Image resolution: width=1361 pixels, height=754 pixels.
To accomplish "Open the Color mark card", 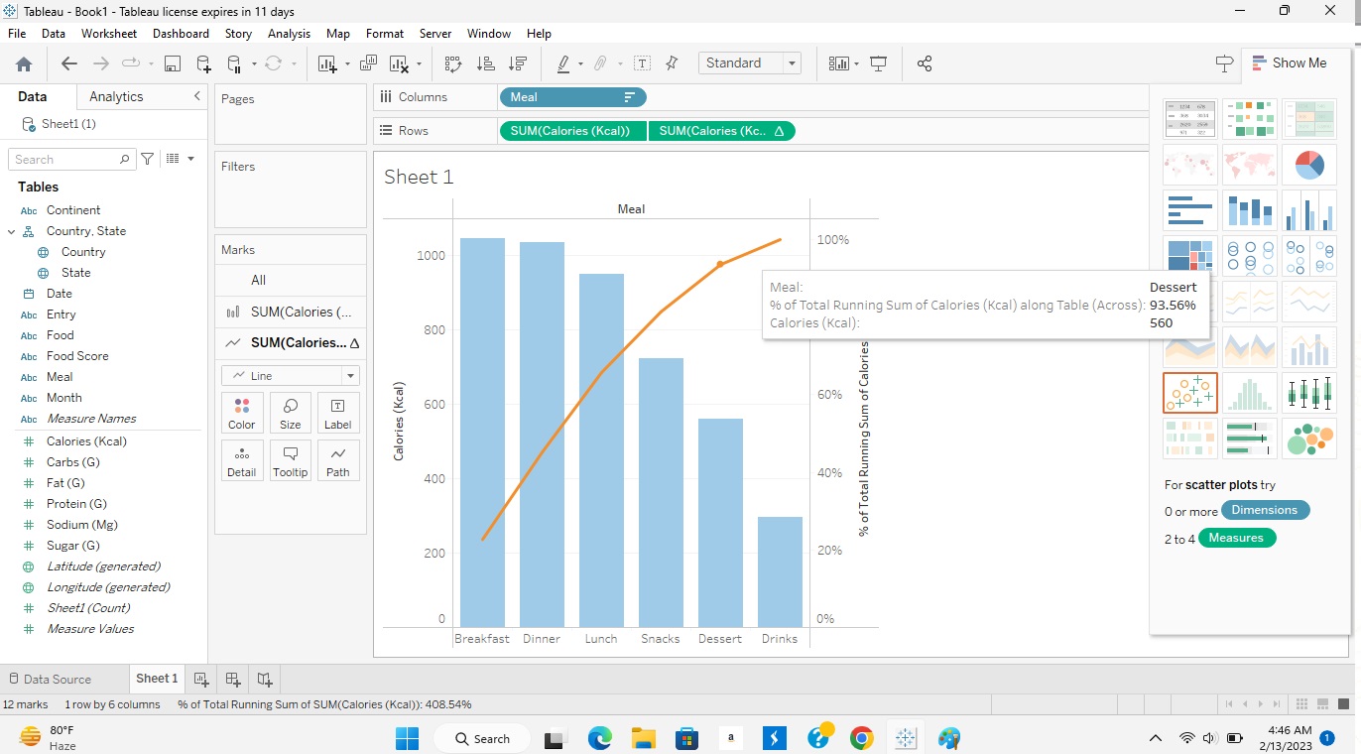I will pyautogui.click(x=242, y=413).
